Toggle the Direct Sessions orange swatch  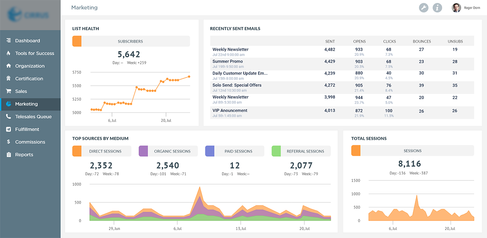(x=77, y=151)
